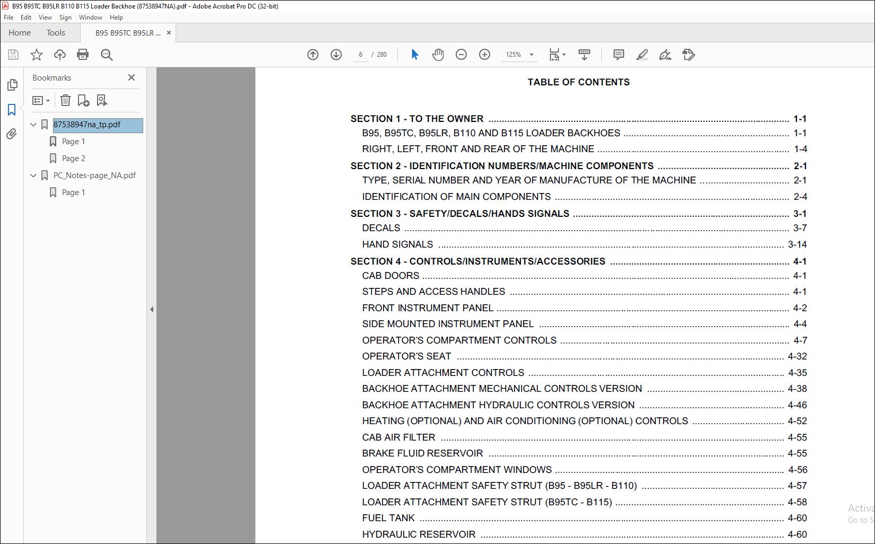875x544 pixels.
Task: Click the stamp tool icon
Action: pos(688,55)
